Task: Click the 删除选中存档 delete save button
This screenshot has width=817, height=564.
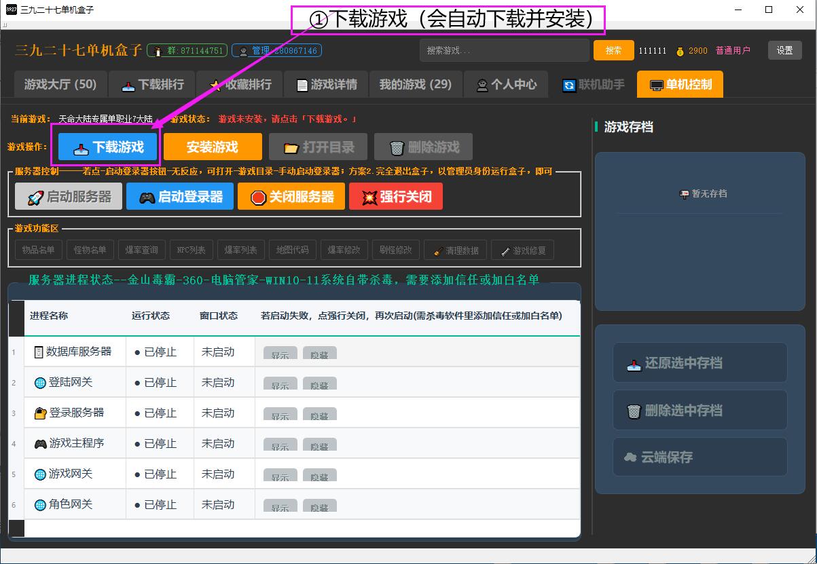Action: (x=700, y=411)
